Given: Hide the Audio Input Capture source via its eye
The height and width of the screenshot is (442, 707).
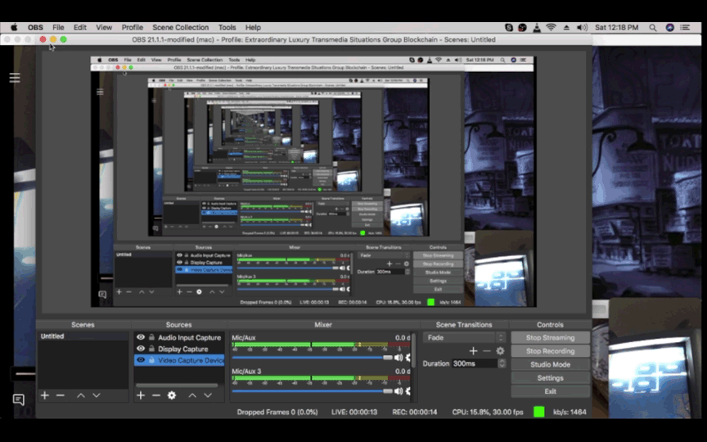Looking at the screenshot, I should [141, 337].
